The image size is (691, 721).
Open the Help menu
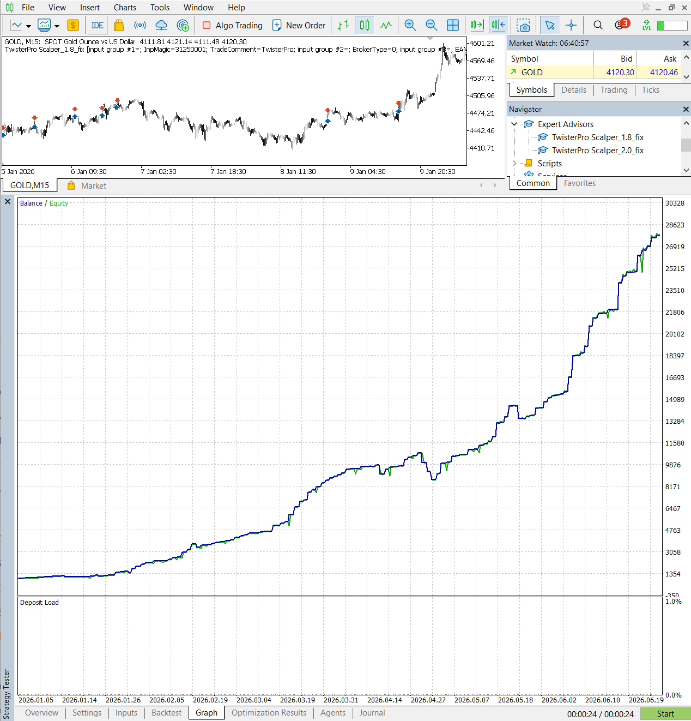tap(237, 8)
